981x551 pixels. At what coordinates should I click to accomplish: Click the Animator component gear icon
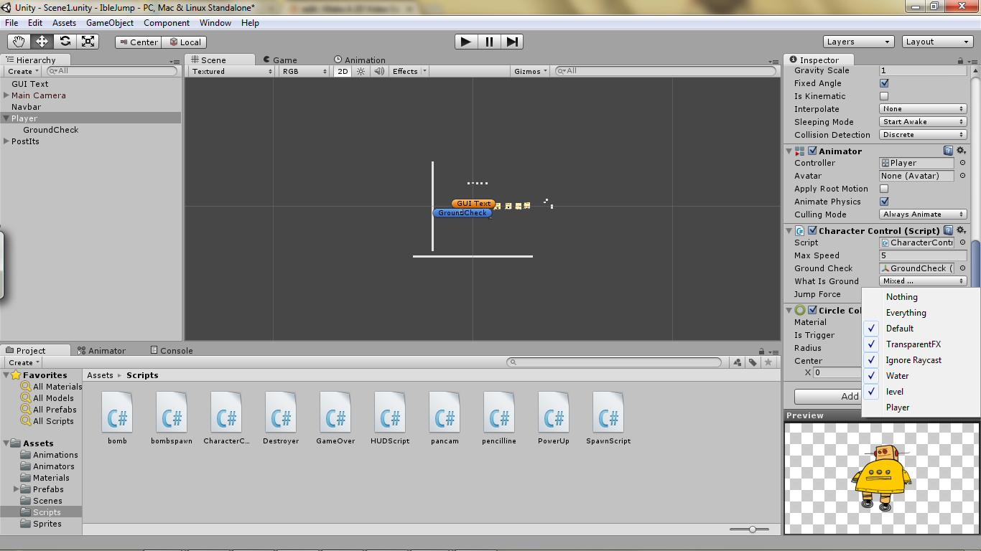961,151
